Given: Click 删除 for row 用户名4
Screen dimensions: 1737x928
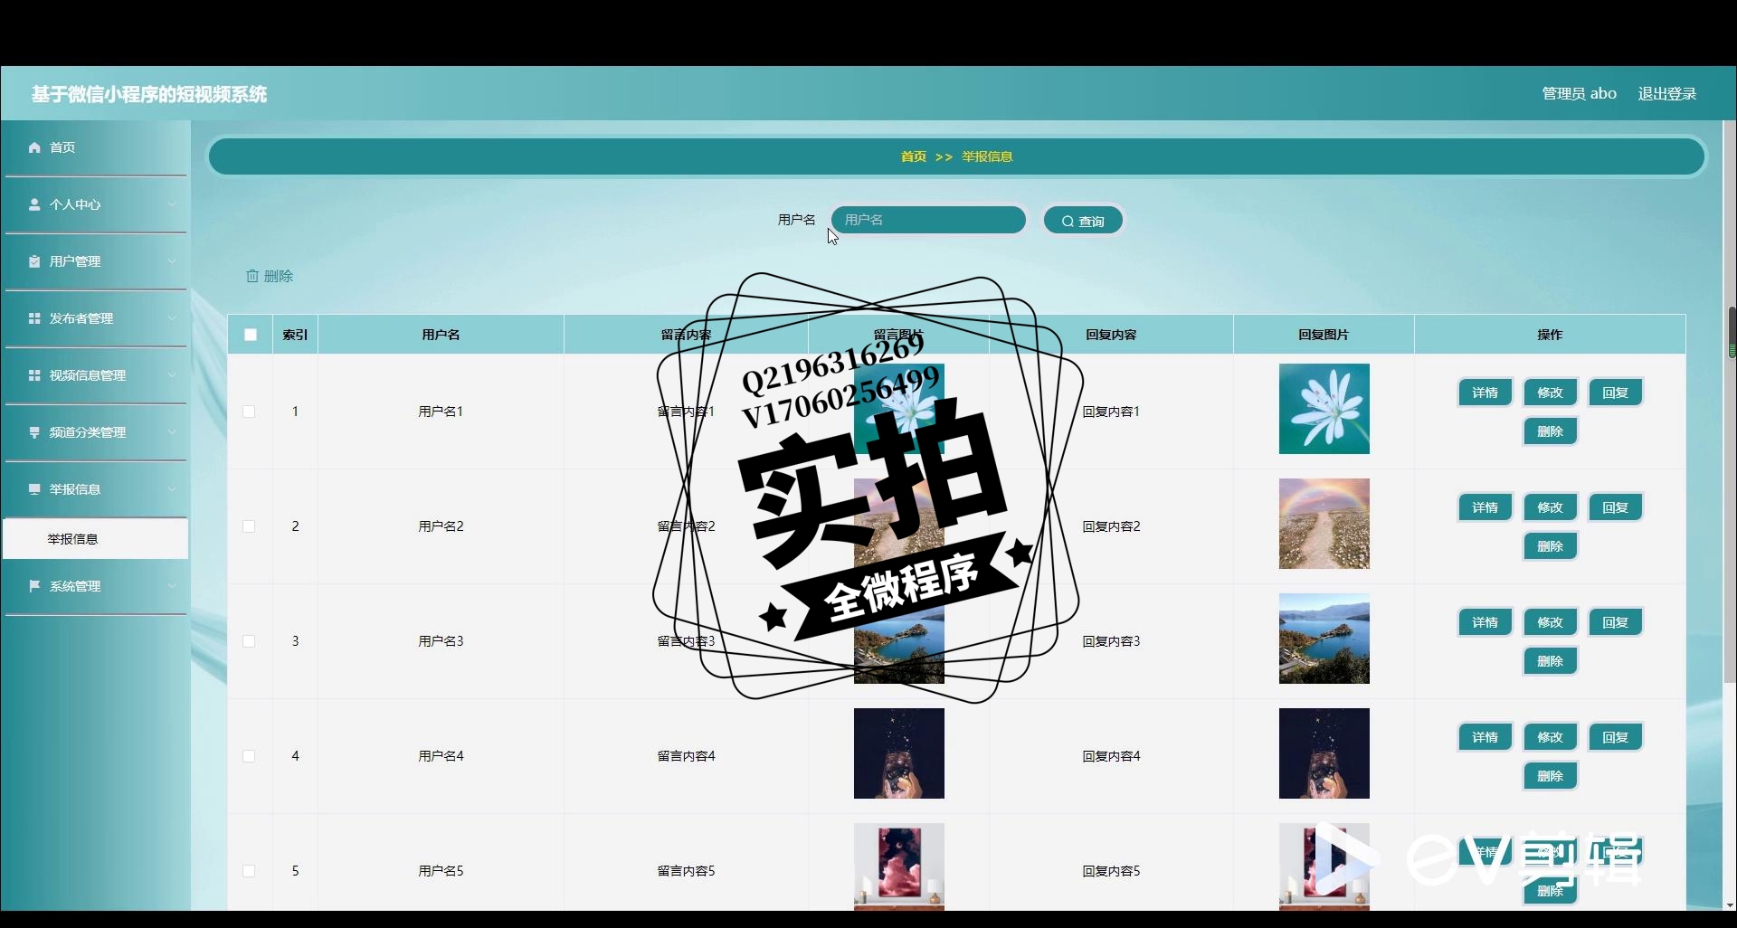Looking at the screenshot, I should click(x=1550, y=776).
